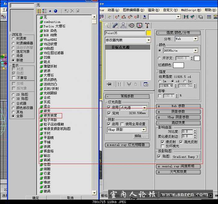The height and width of the screenshot is (204, 218).
Task: Switch browser to list plus icons view
Action: click(x=45, y=11)
